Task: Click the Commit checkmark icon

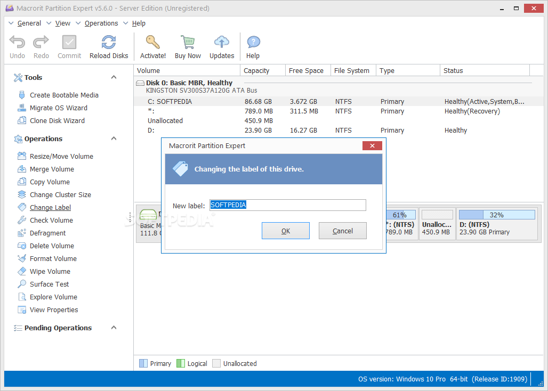Action: (69, 42)
